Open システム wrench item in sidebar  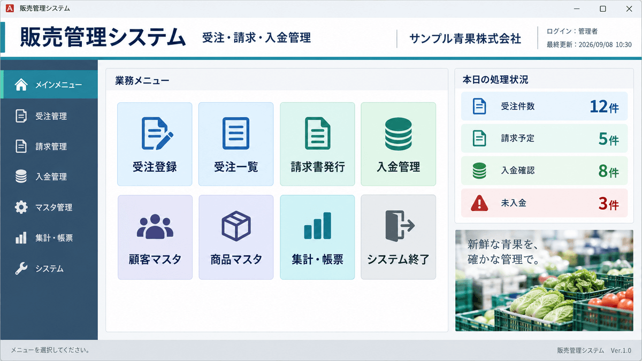[x=49, y=268]
